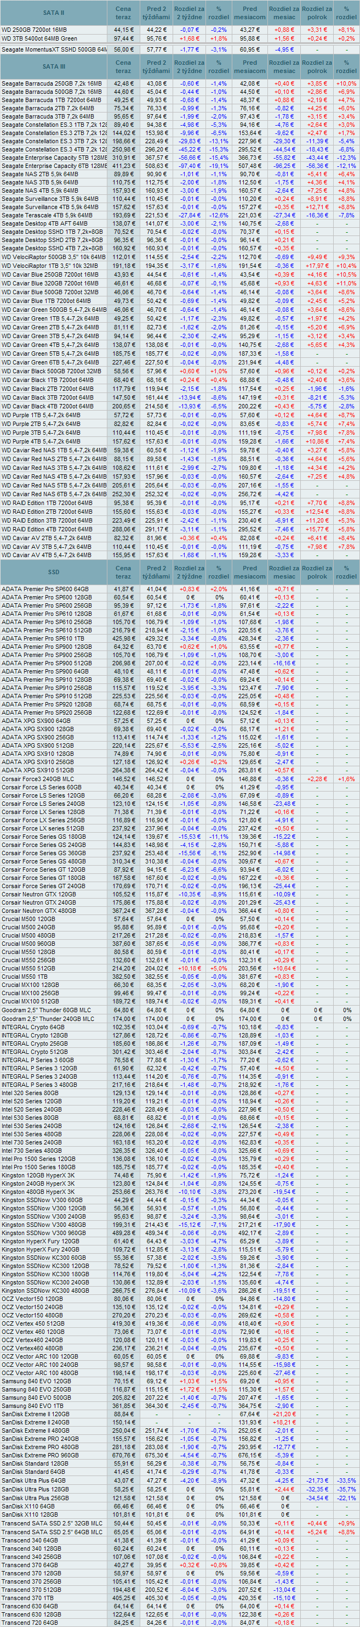Click the SATA II section header
Image resolution: width=360 pixels, height=1627 pixels.
tap(54, 13)
